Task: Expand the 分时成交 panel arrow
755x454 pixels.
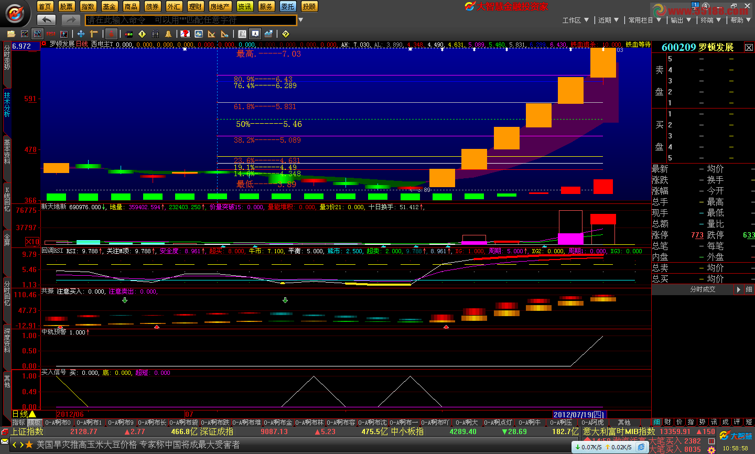Action: 738,289
